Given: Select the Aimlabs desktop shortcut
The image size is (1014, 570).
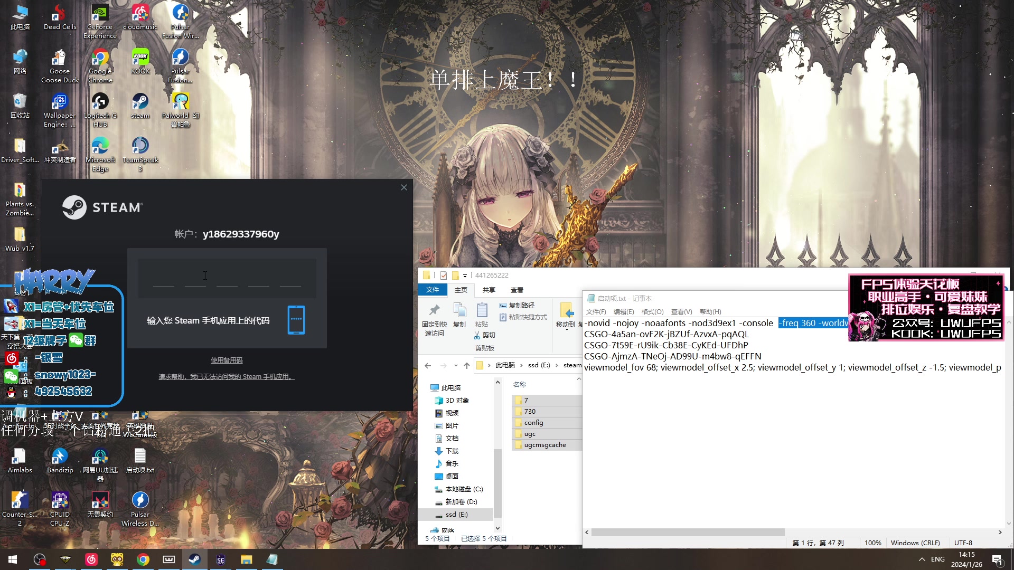Looking at the screenshot, I should click(x=20, y=461).
